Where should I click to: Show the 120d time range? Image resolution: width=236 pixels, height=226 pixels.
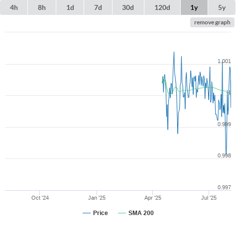click(x=162, y=7)
